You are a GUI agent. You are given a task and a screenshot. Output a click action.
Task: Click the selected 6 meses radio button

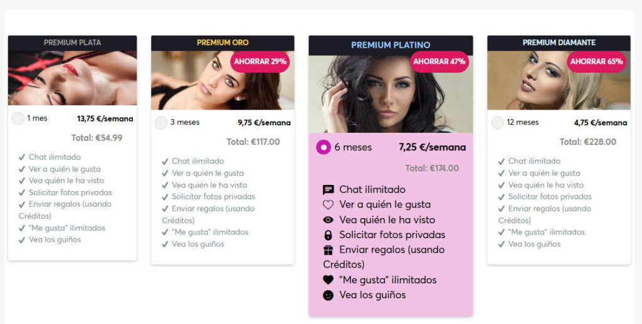pyautogui.click(x=324, y=147)
